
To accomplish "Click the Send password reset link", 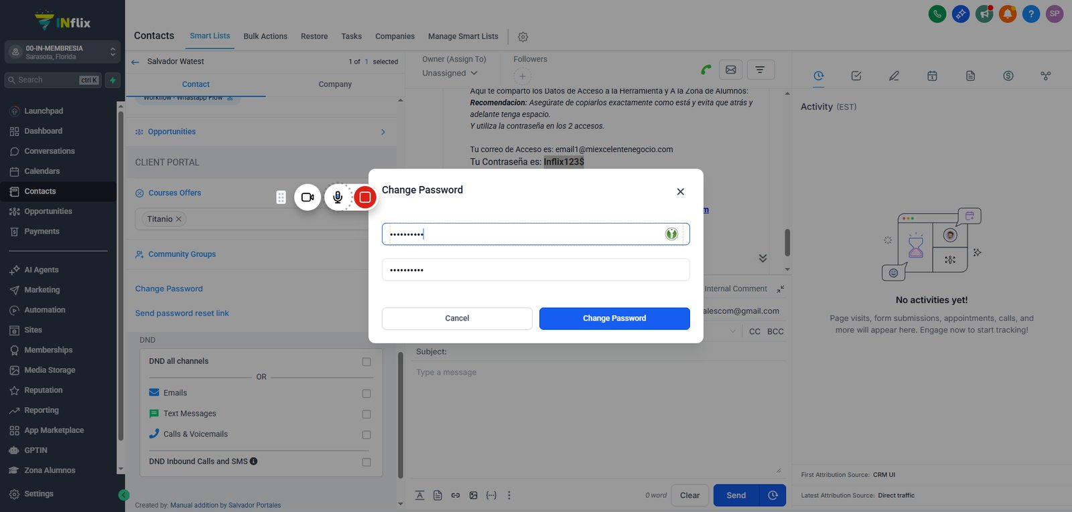I will click(182, 313).
